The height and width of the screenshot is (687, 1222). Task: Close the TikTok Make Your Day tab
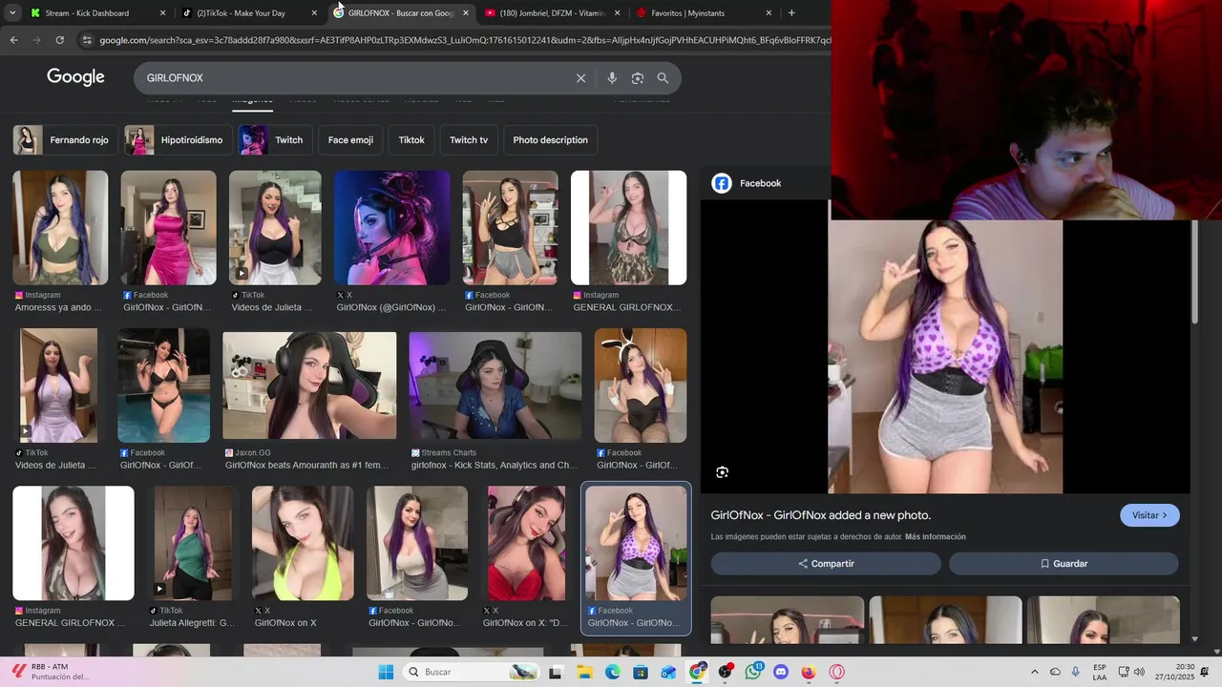[314, 13]
